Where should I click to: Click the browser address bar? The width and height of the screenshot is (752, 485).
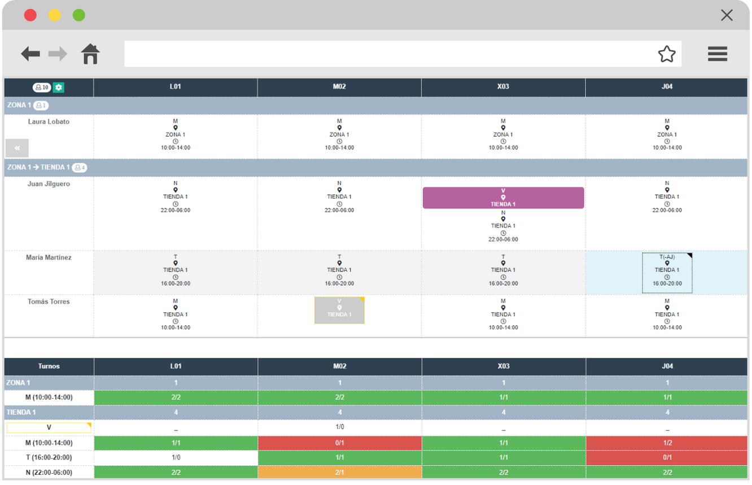click(x=390, y=54)
